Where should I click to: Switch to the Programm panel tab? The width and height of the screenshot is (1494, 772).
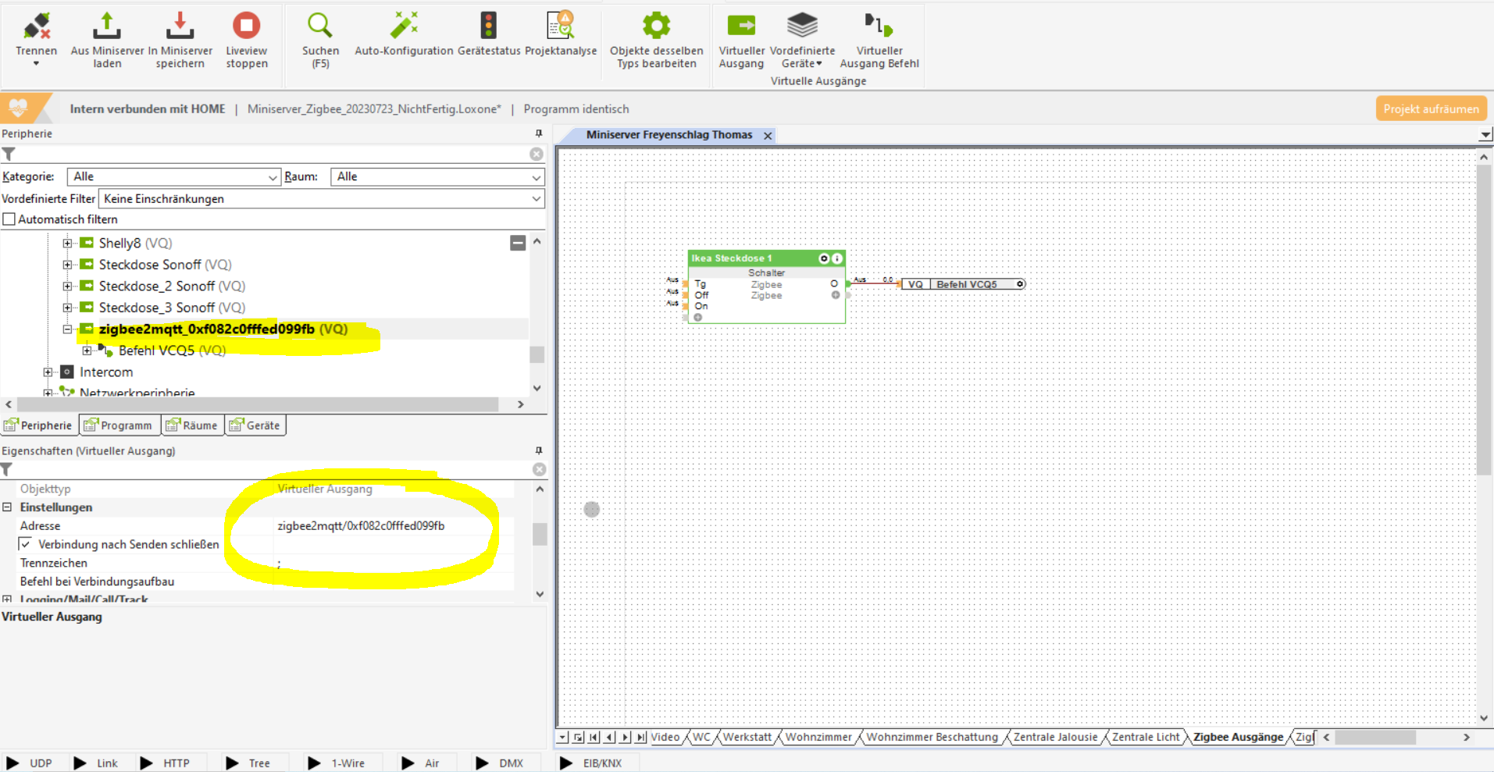tap(119, 425)
